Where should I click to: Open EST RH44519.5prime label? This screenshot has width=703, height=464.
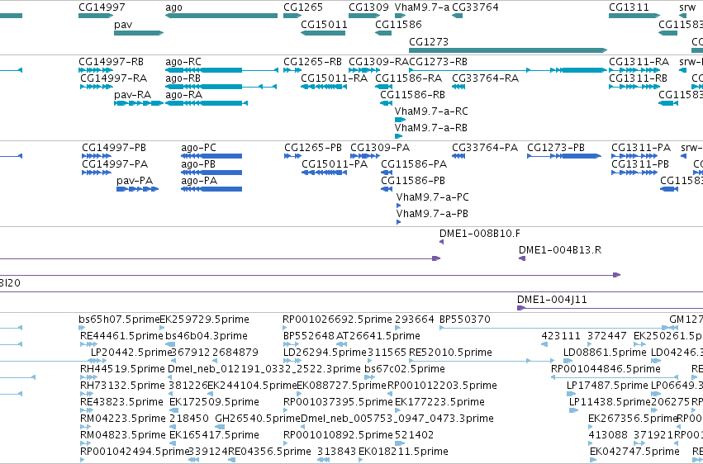pos(122,369)
